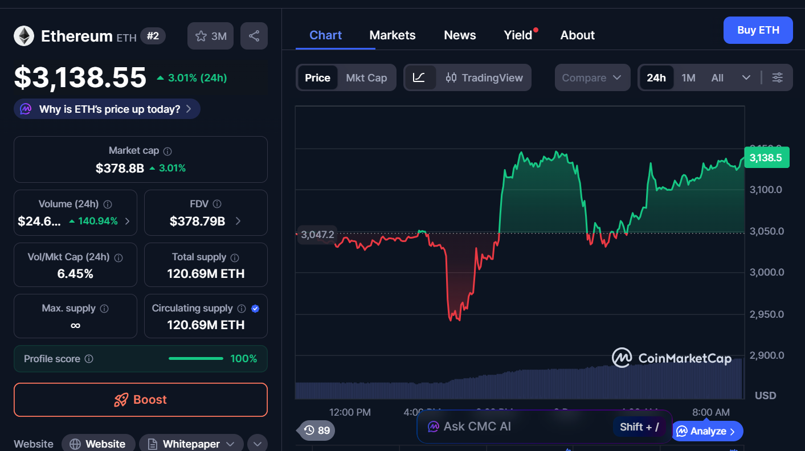Expand the Whitepaper dropdown arrow

(x=230, y=444)
